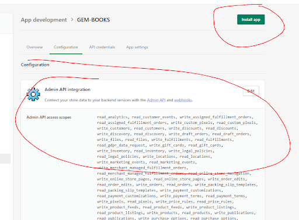Open the API credentials tab
The height and width of the screenshot is (220, 299).
102,47
